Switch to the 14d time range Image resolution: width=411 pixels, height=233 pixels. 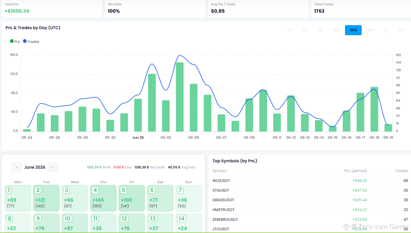(336, 30)
